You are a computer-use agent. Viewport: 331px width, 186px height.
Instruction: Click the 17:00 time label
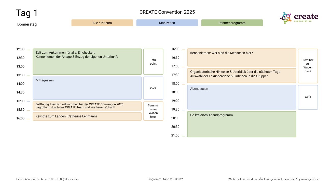(x=175, y=66)
